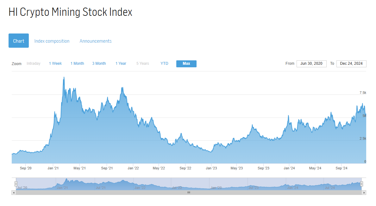Screen dimensions: 376x206
Task: Click the Jan '21 label in navigator
Action: pos(62,188)
